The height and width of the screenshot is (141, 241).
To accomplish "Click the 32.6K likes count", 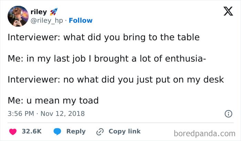I will pos(32,131).
